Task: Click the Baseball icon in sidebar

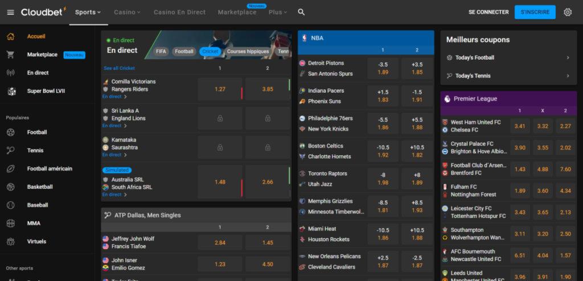Action: (x=11, y=205)
